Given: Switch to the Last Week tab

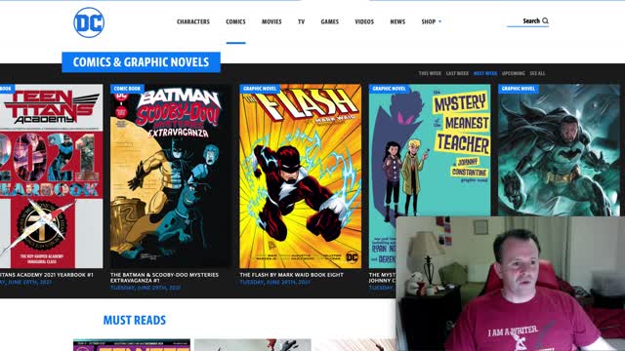Looking at the screenshot, I should (457, 74).
